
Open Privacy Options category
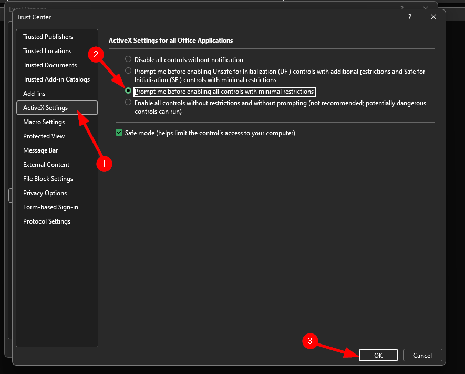pyautogui.click(x=45, y=193)
